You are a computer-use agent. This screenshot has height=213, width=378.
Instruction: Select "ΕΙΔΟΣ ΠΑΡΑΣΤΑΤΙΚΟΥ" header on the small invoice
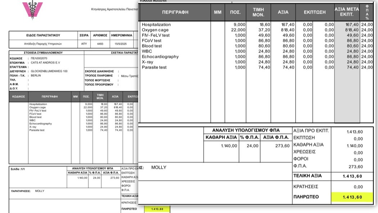(43, 35)
